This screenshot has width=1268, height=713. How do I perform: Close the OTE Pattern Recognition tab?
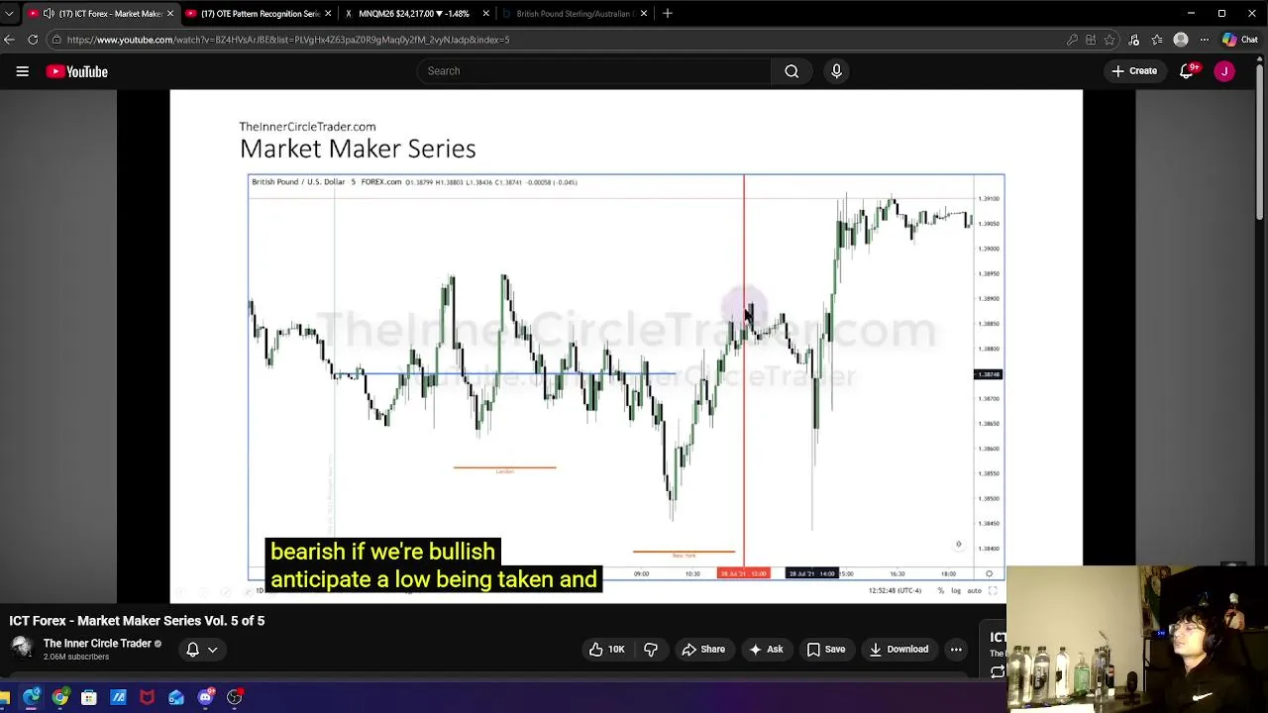pyautogui.click(x=328, y=14)
